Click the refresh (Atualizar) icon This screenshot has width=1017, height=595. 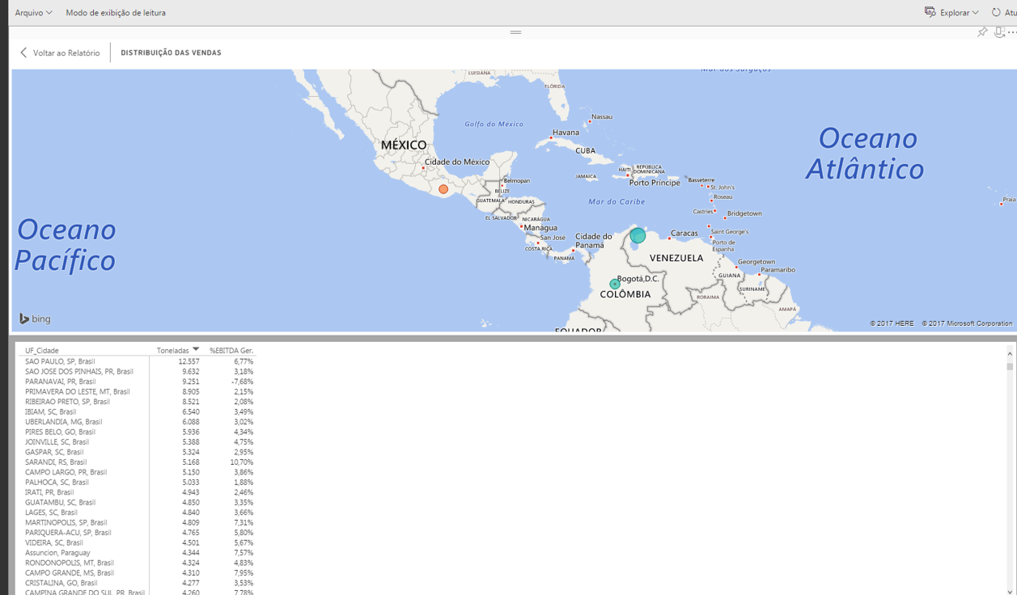(x=997, y=13)
